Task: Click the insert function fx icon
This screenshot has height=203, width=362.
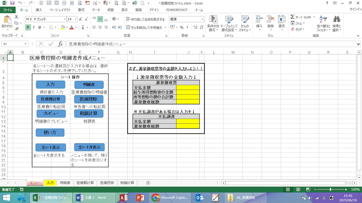Action: (61, 44)
